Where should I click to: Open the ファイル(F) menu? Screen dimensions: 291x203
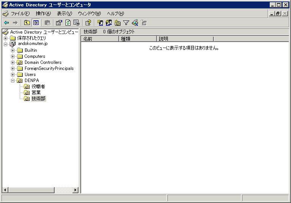click(x=20, y=14)
